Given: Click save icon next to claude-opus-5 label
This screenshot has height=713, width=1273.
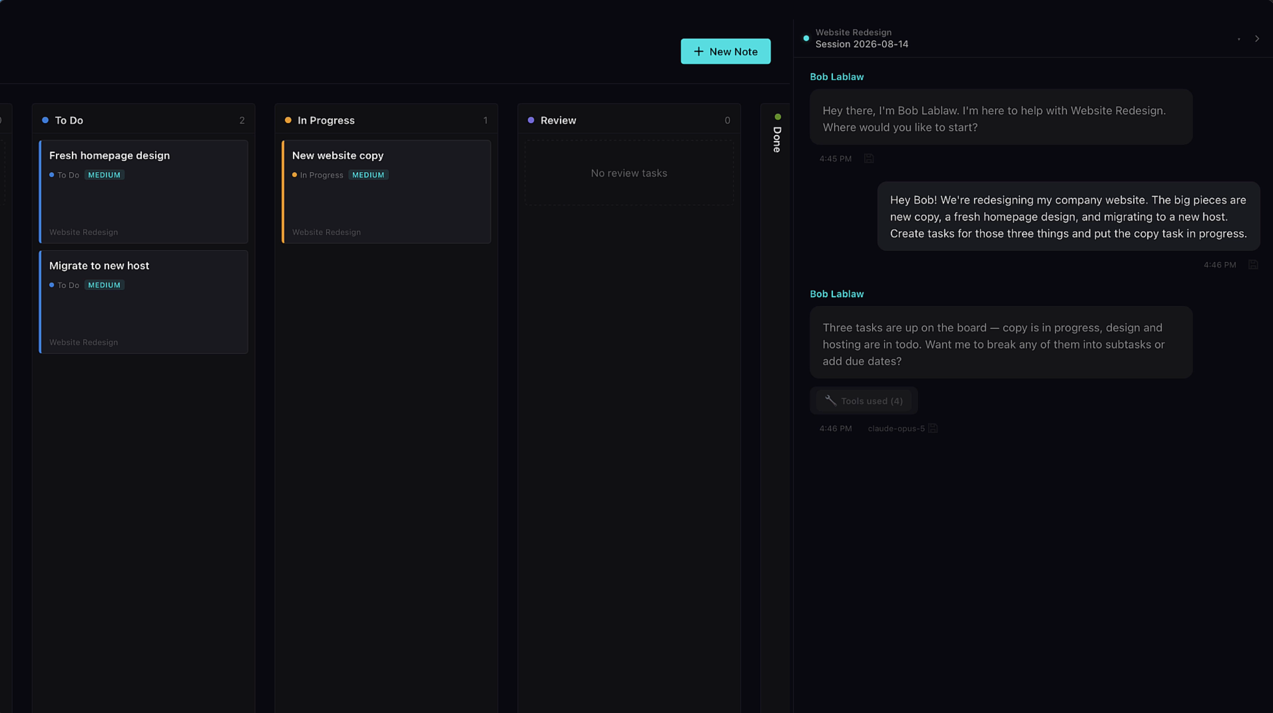Looking at the screenshot, I should 933,428.
